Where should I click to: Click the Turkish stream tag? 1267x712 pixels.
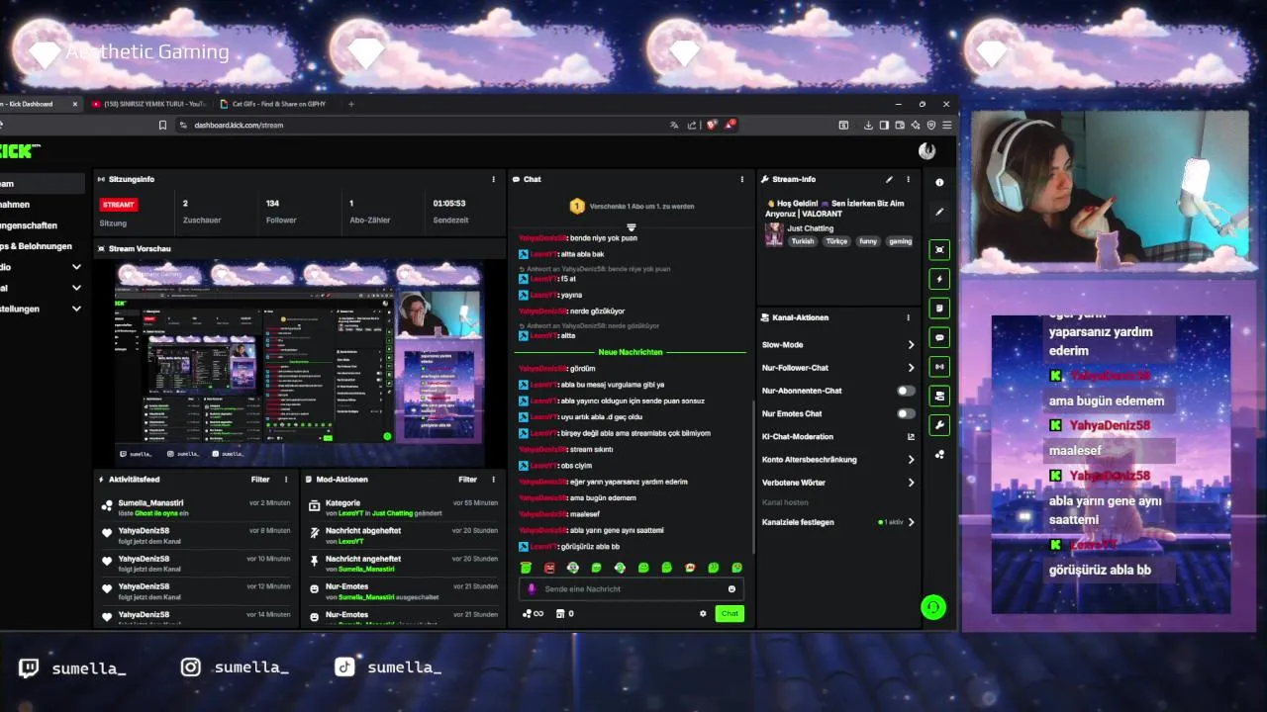point(802,241)
